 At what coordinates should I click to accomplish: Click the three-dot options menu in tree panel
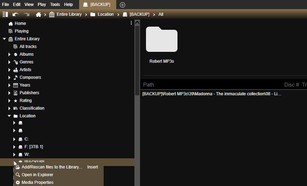pos(131,23)
